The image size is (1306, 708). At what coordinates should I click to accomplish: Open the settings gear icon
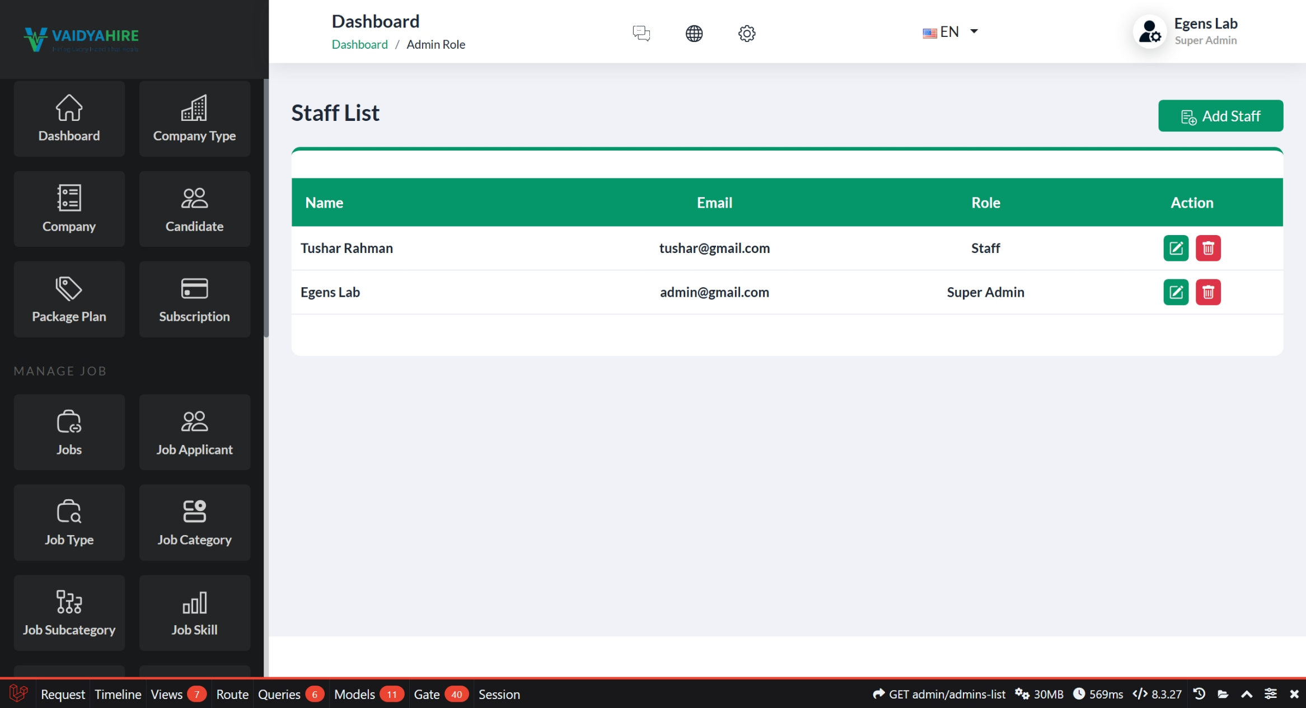click(746, 33)
